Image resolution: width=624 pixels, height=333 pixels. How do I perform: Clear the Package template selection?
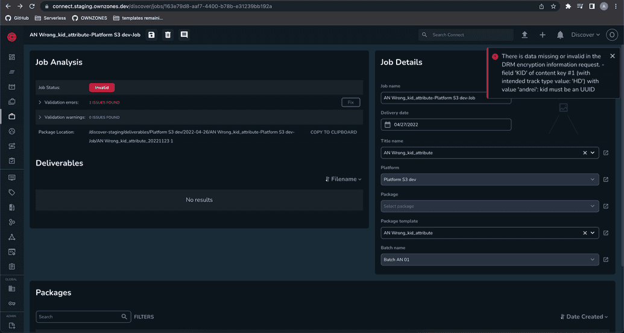[585, 233]
